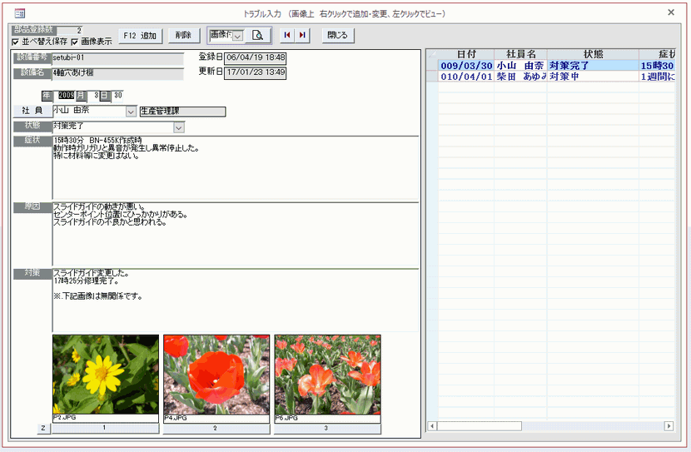
Task: Click the 設備番号 field setubi-01
Action: pyautogui.click(x=117, y=58)
